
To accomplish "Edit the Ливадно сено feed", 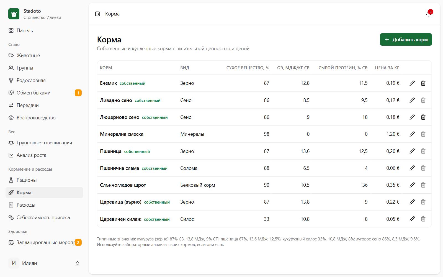I will (x=412, y=100).
